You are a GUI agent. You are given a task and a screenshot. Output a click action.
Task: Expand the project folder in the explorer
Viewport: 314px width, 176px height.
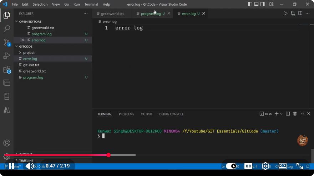[x=29, y=53]
